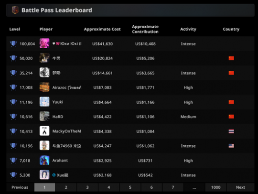
Task: Click cost value US$7,083
Action: click(x=102, y=87)
